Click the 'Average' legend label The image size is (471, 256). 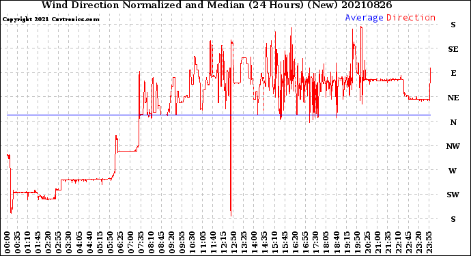tap(364, 18)
